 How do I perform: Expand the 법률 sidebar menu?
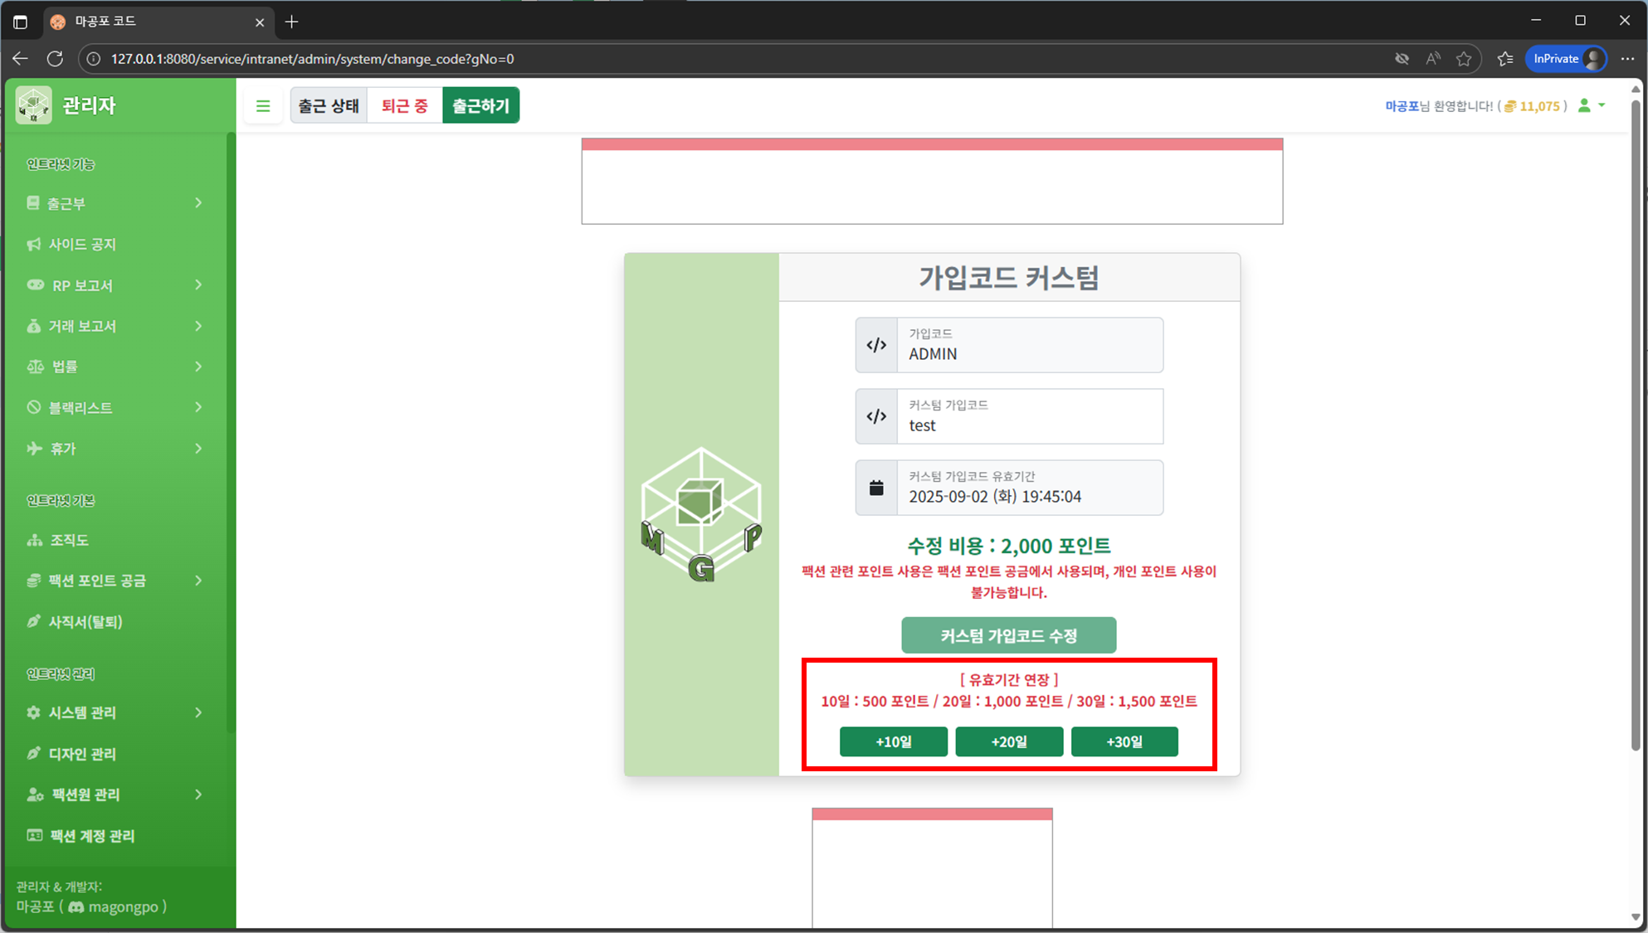[x=115, y=367]
